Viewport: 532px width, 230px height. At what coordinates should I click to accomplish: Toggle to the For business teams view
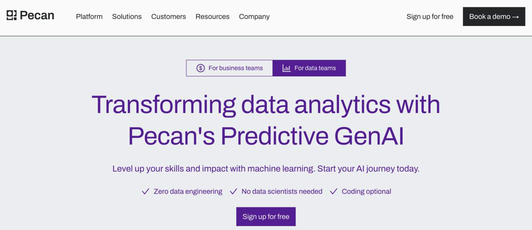pos(229,68)
